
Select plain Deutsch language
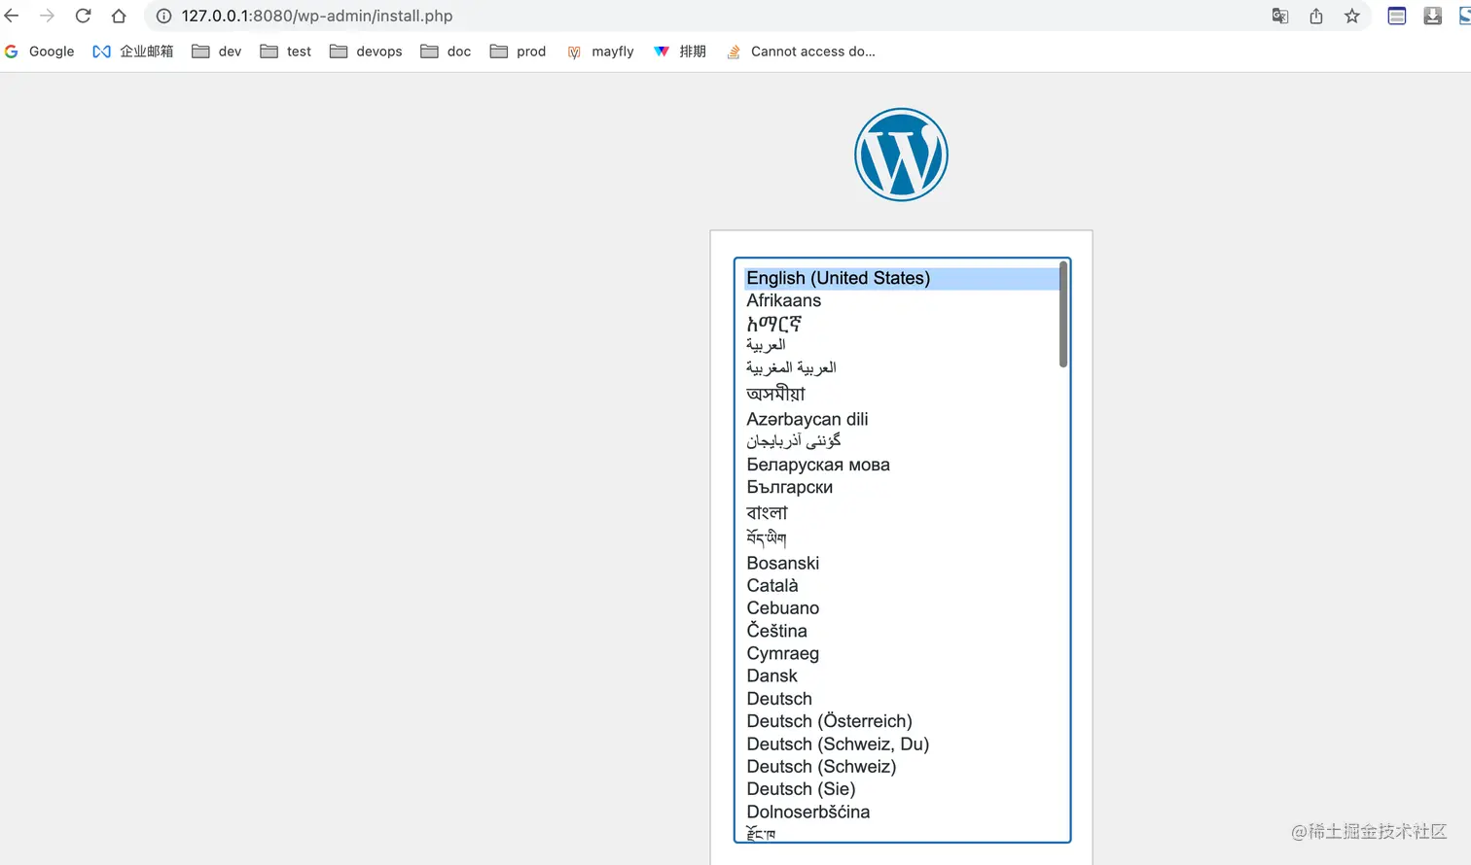[x=901, y=699]
